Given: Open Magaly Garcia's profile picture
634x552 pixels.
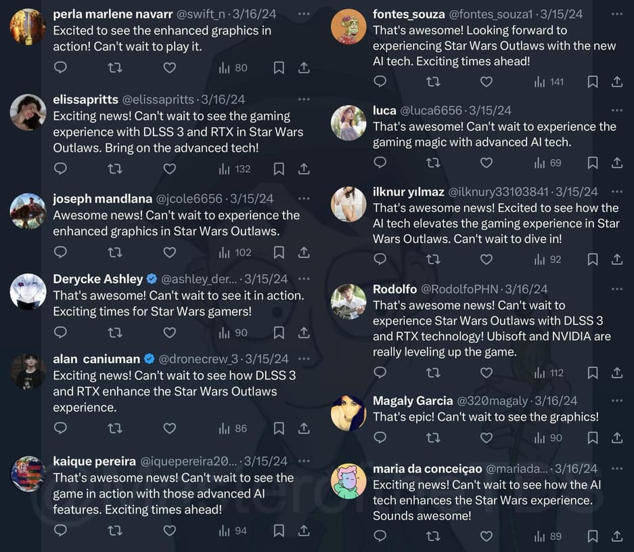Looking at the screenshot, I should coord(348,413).
